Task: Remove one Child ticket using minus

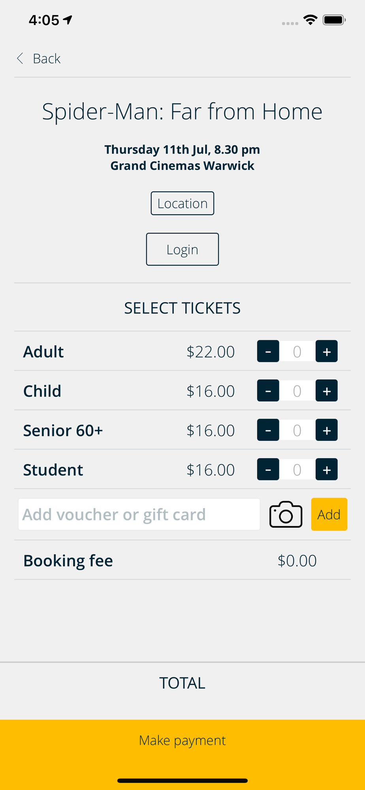Action: pos(268,391)
